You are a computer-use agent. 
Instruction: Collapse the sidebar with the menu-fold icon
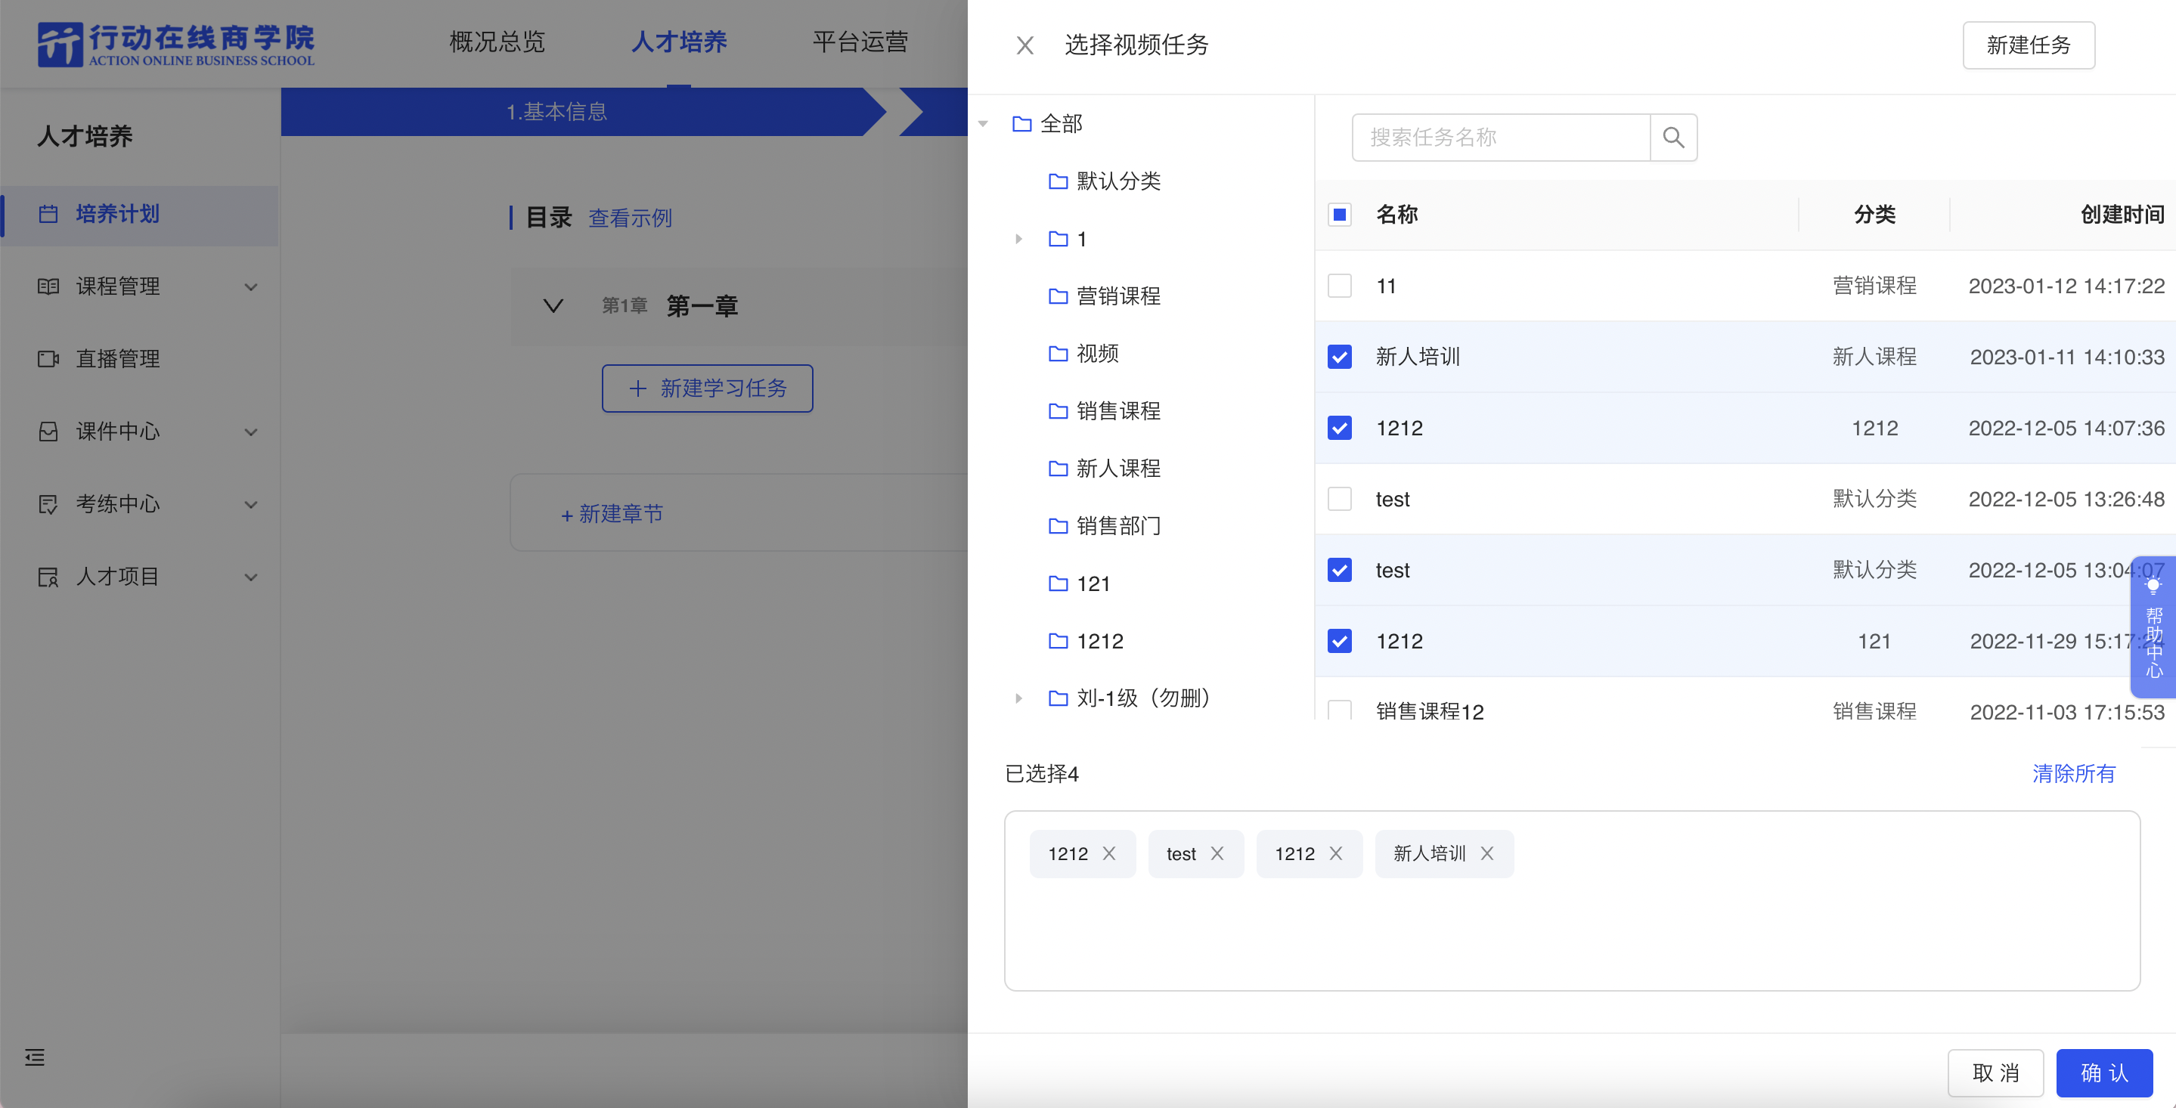tap(35, 1057)
